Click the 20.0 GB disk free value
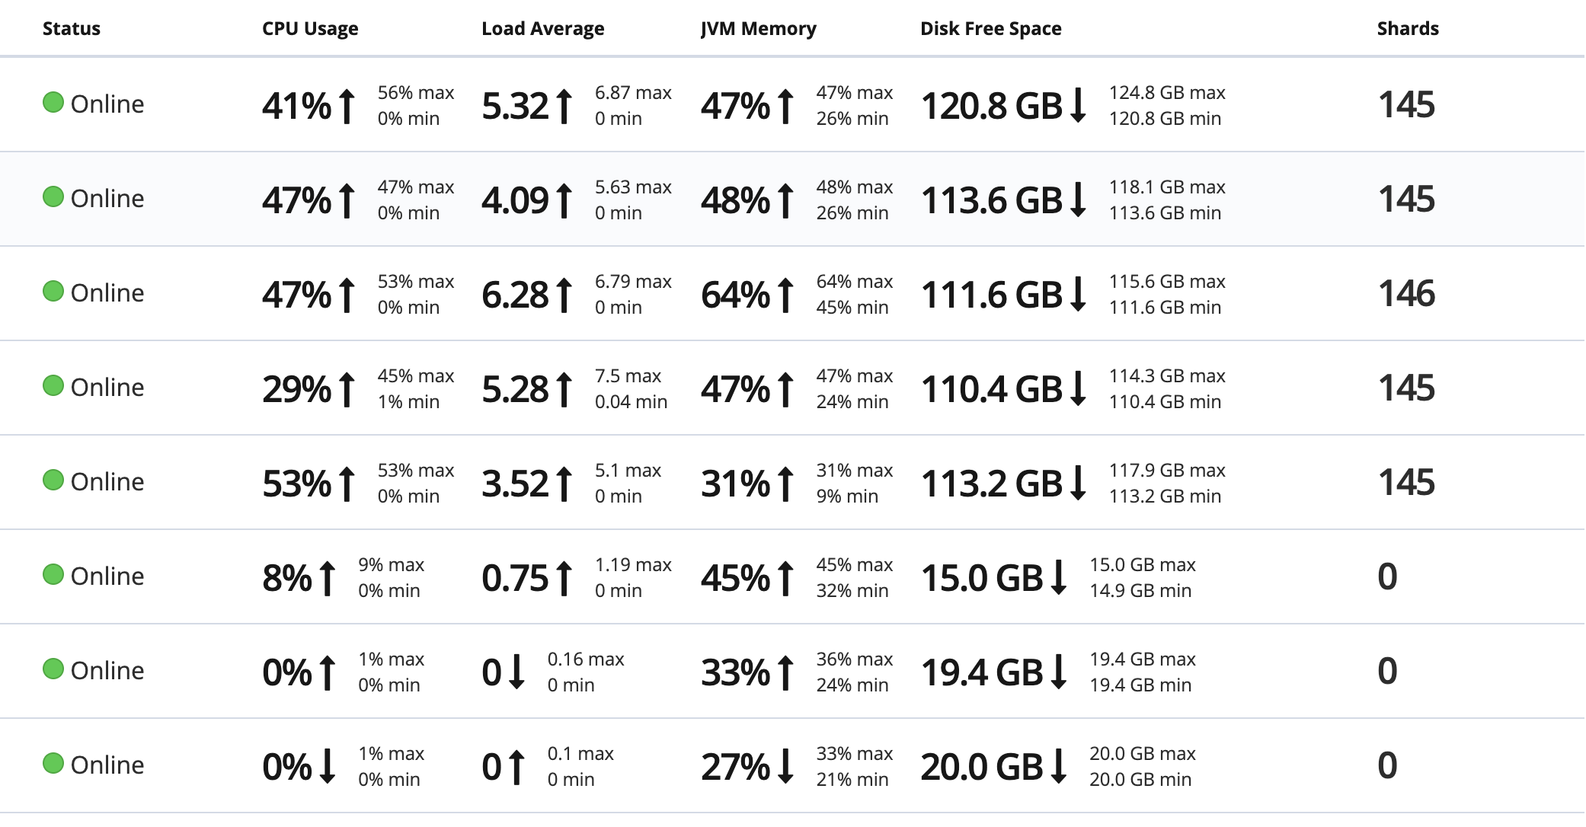Screen dimensions: 1586x827 pos(983,767)
